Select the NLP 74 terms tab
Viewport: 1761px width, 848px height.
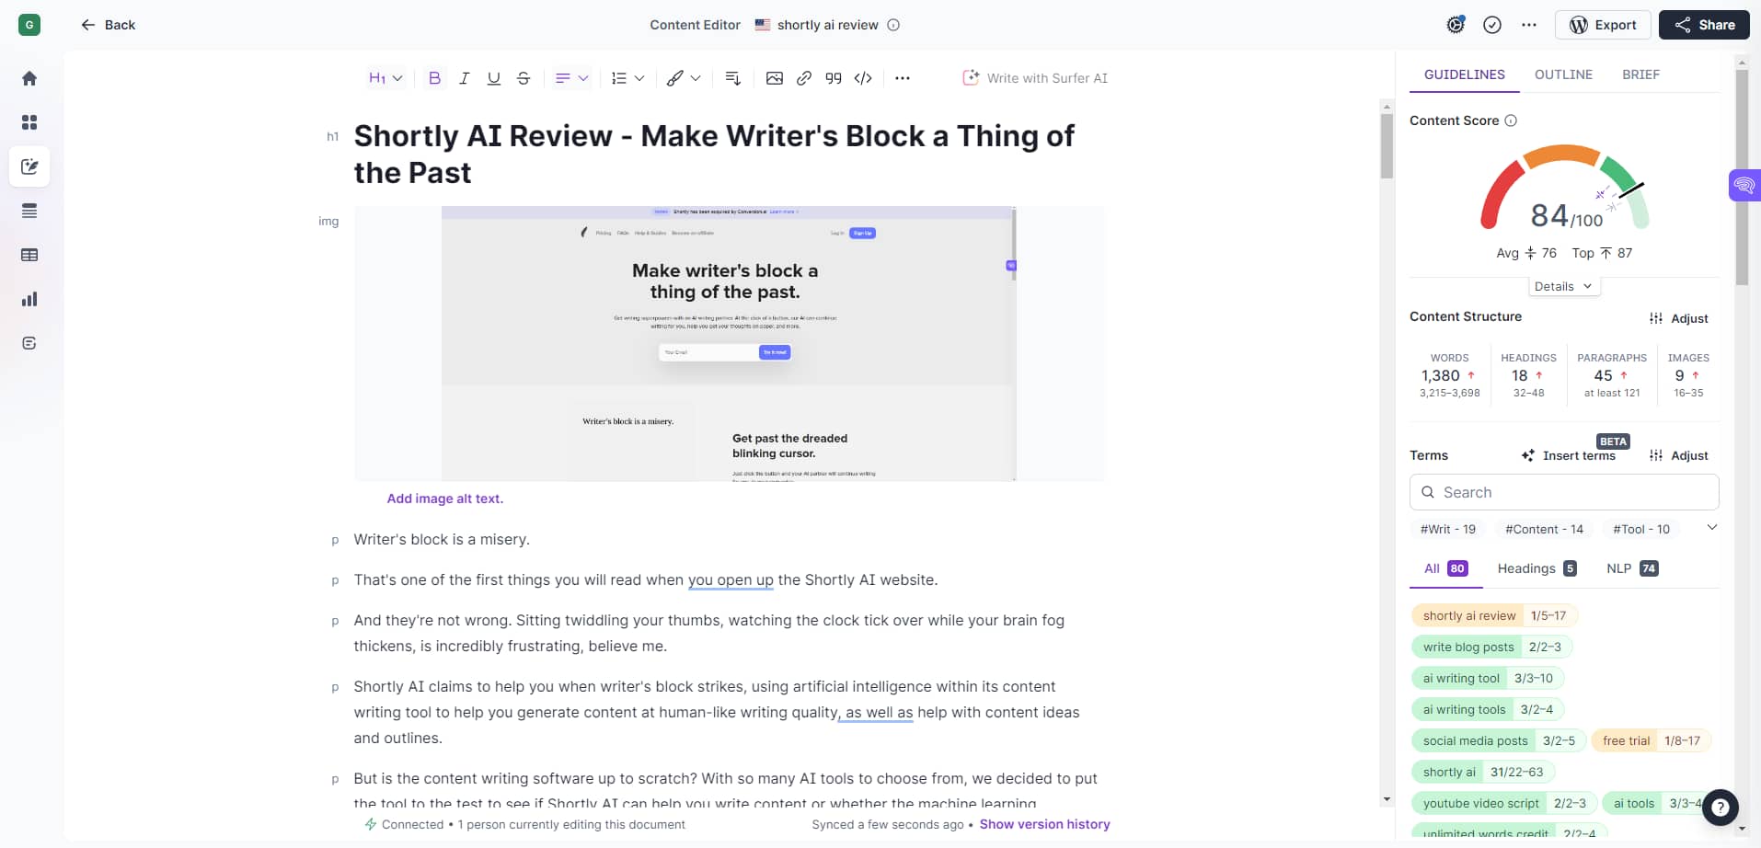(1632, 568)
